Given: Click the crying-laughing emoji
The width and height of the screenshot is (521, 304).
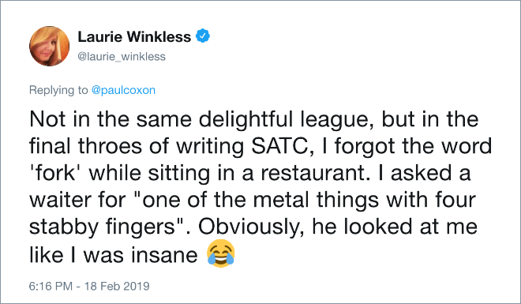Looking at the screenshot, I should pyautogui.click(x=220, y=253).
